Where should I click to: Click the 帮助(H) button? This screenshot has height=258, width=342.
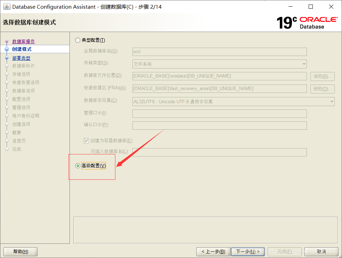(21, 252)
